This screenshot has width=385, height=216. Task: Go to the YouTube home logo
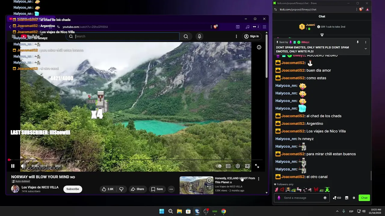coord(30,36)
